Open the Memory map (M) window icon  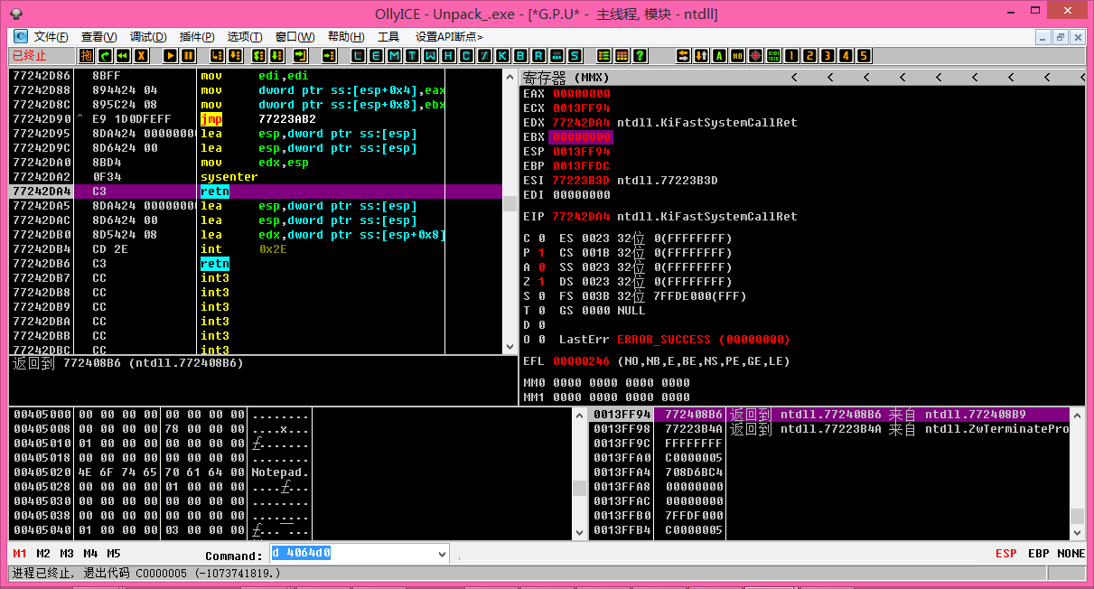coord(394,56)
